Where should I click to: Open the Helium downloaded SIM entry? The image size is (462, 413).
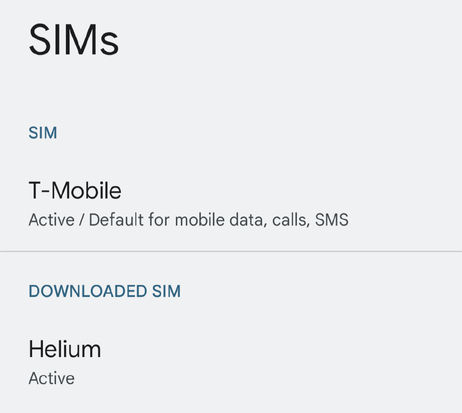pyautogui.click(x=231, y=362)
